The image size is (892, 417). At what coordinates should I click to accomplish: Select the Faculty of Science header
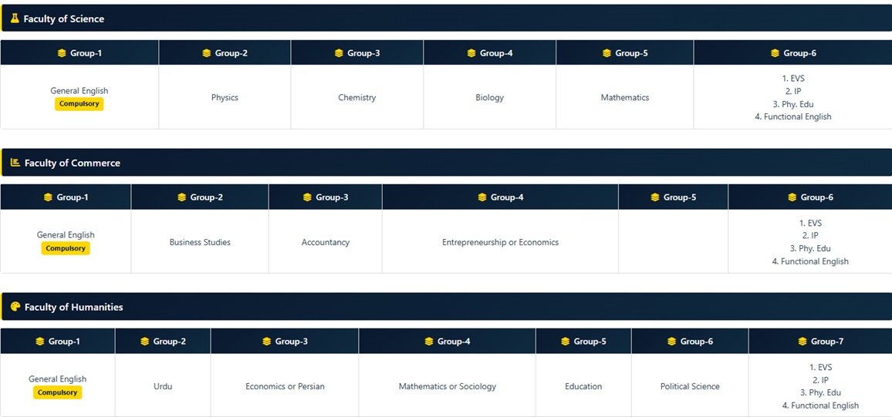coord(446,18)
